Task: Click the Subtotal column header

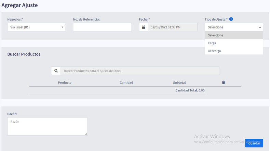Action: click(x=179, y=83)
